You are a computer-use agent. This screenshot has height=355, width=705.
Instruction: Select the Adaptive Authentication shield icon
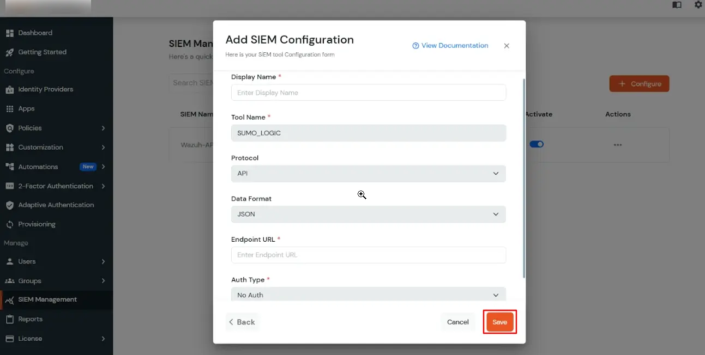pos(10,205)
